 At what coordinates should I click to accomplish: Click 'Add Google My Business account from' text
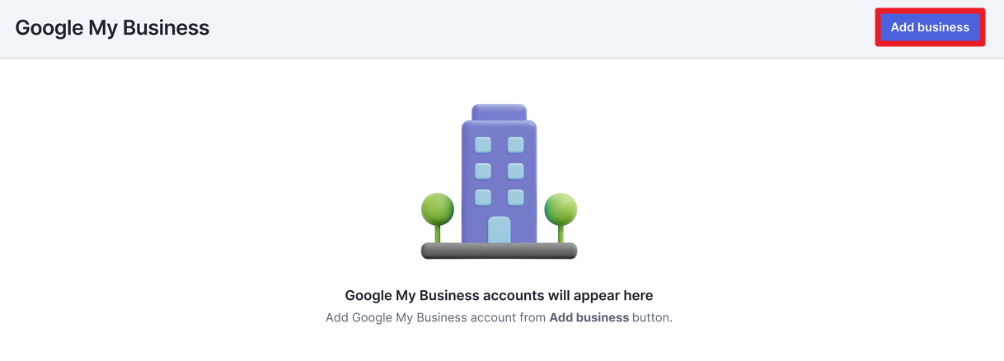click(436, 317)
